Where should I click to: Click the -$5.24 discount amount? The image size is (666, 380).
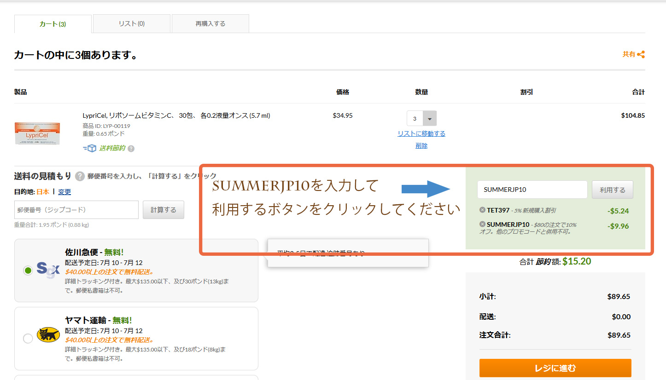click(618, 211)
